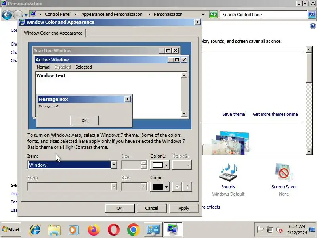This screenshot has height=238, width=317.
Task: Click the network tray icon
Action: (270, 230)
